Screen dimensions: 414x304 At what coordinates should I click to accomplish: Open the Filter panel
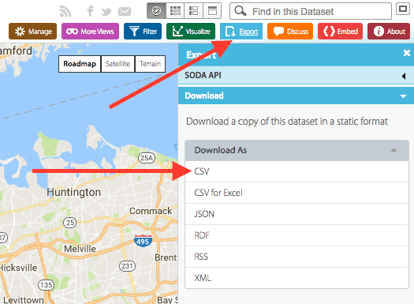coord(143,32)
